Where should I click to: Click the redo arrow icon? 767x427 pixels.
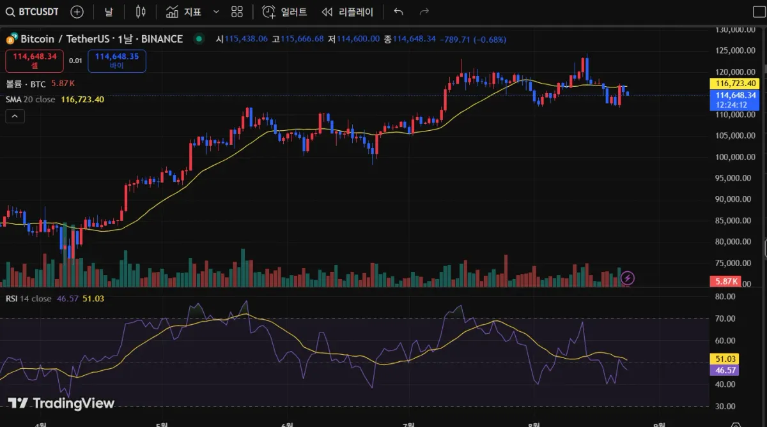(x=424, y=11)
